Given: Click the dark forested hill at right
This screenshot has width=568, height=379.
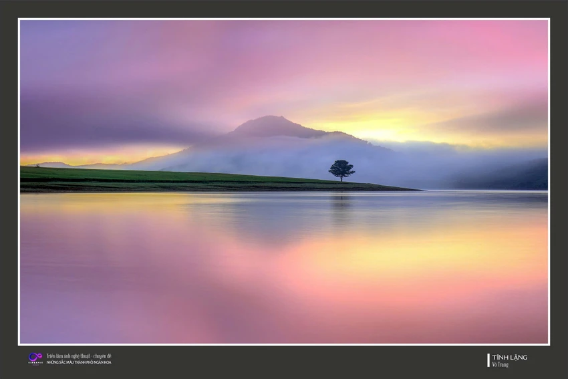Looking at the screenshot, I should click(x=507, y=176).
